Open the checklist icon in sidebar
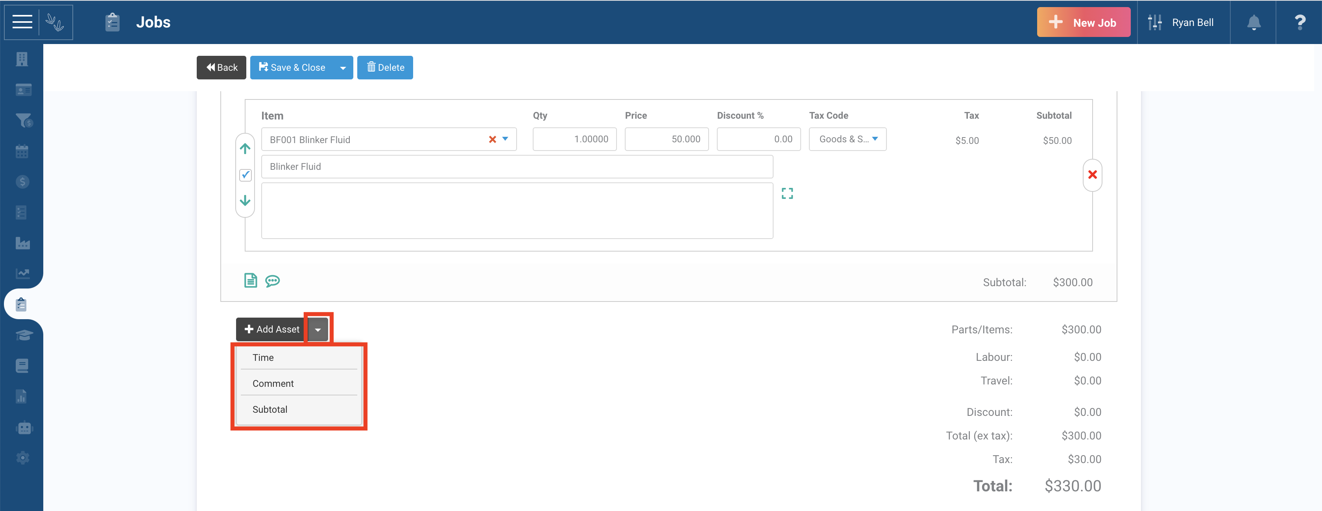 click(21, 212)
